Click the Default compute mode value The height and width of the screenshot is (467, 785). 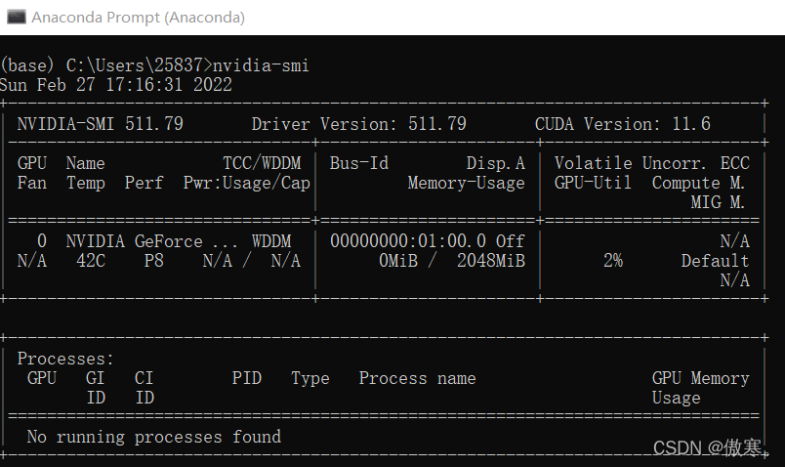point(715,261)
